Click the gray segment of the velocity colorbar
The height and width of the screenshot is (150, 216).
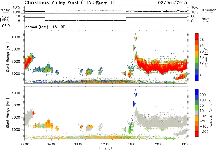197,113
